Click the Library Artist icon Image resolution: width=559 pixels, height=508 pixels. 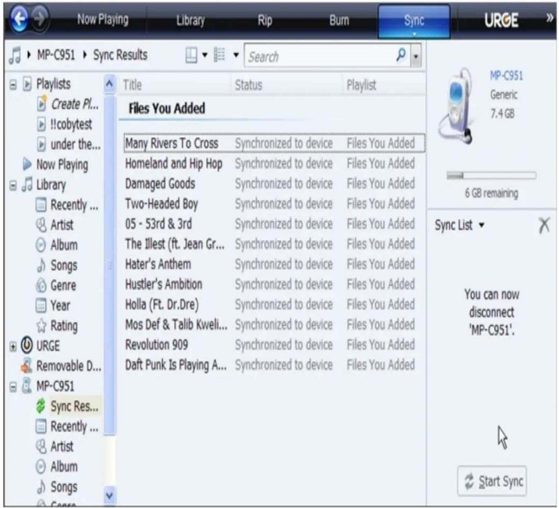point(41,225)
